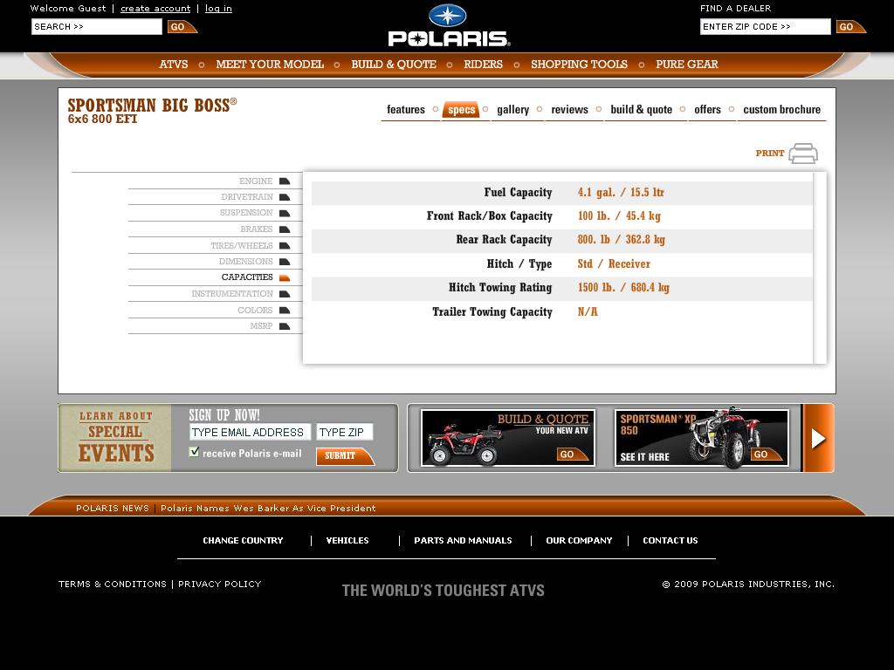Select TIRES/WHEELS specs category
Viewport: 894px width, 670px height.
(x=242, y=245)
